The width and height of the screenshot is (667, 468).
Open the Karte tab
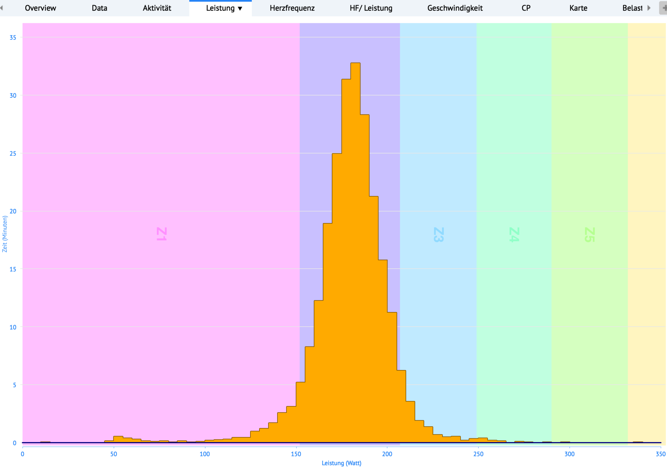click(x=578, y=8)
